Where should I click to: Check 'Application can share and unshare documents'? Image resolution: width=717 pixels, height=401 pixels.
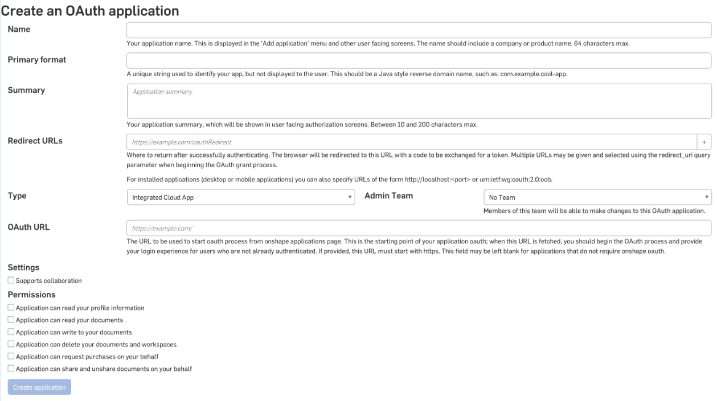tap(11, 369)
